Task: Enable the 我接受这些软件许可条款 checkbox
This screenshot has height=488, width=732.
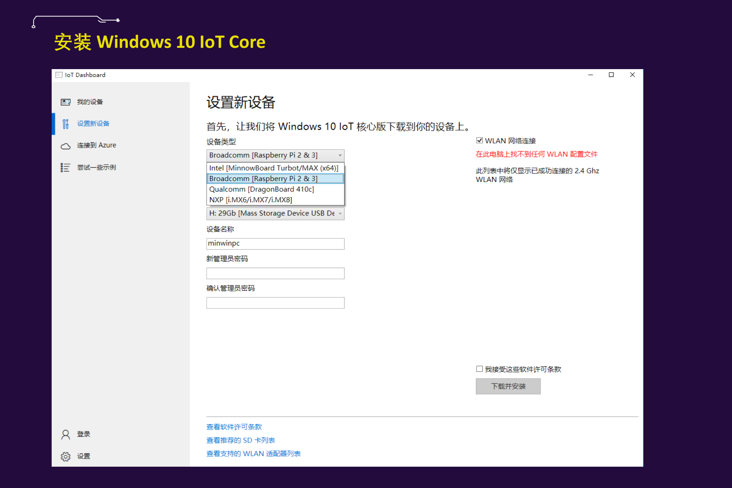Action: 479,369
